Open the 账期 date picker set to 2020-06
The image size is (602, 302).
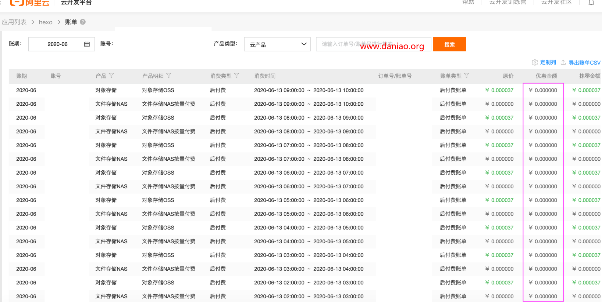(61, 44)
